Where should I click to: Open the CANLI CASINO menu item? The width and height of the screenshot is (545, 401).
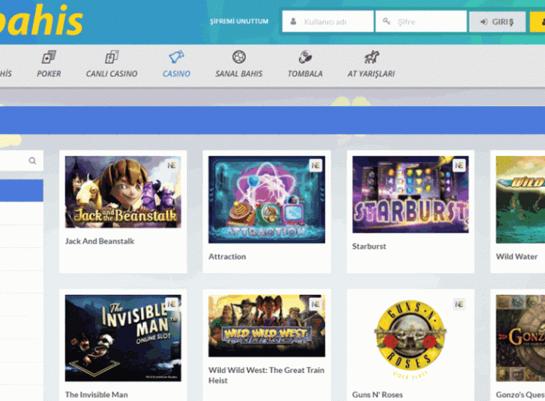point(111,73)
